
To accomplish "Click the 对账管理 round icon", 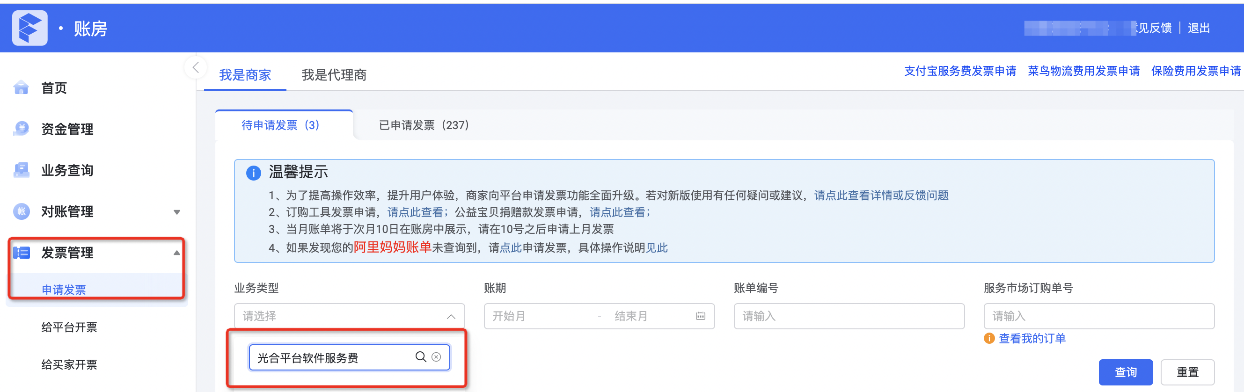I will point(21,211).
